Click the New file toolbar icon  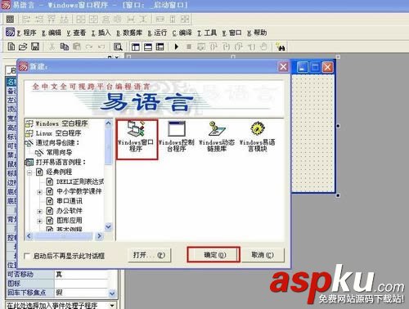click(x=11, y=47)
